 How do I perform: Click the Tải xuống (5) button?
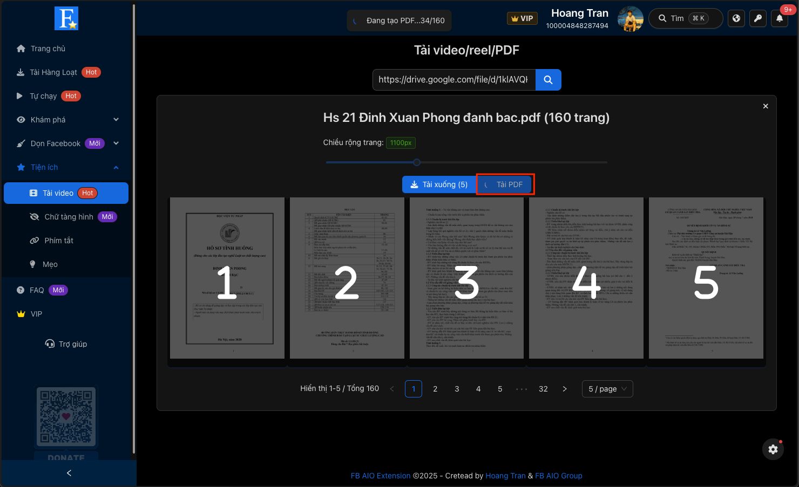439,184
